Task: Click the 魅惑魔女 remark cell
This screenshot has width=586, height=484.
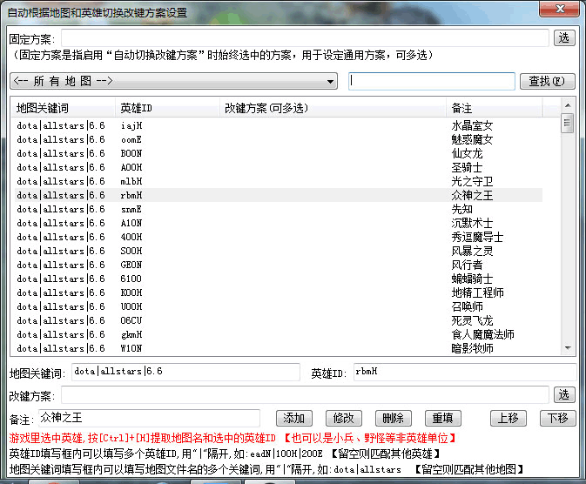Action: pos(472,139)
